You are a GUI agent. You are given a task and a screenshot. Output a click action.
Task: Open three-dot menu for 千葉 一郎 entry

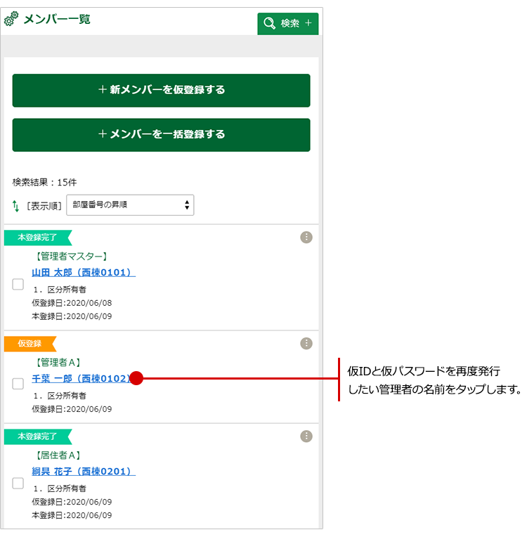click(306, 343)
